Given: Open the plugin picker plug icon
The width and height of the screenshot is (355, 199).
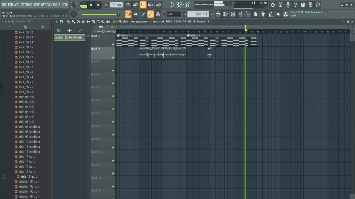Looking at the screenshot, I should [x=263, y=14].
